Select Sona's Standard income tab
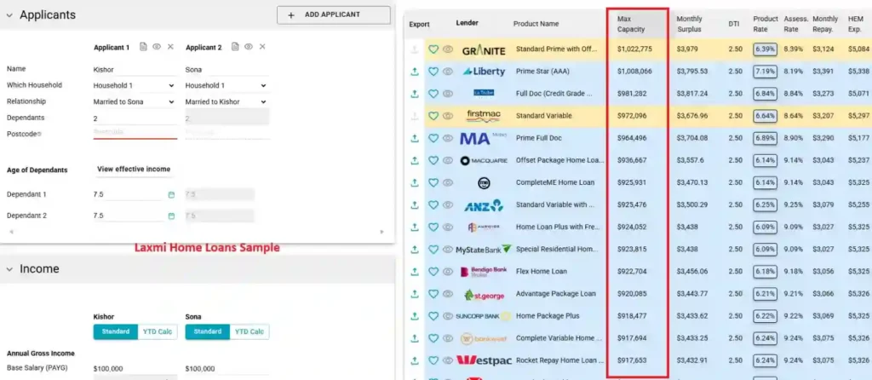This screenshot has height=380, width=872. pos(208,331)
